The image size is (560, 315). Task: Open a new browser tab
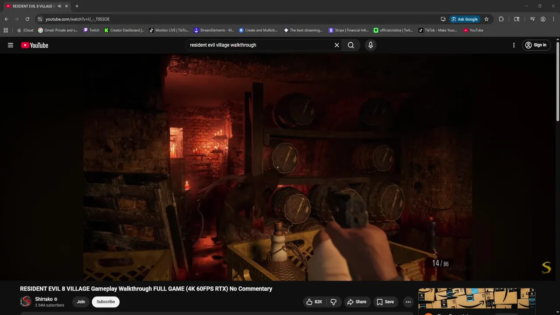pyautogui.click(x=77, y=6)
